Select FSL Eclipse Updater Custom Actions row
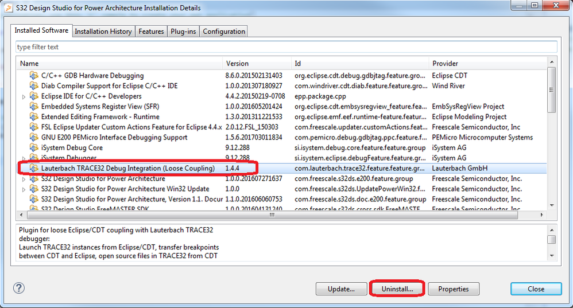 click(282, 127)
